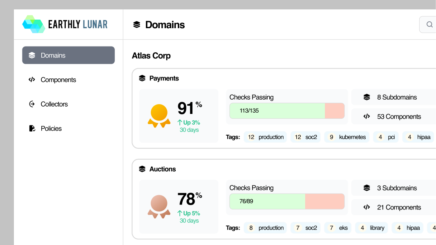
Task: Open 53 Components in Payments
Action: (399, 117)
